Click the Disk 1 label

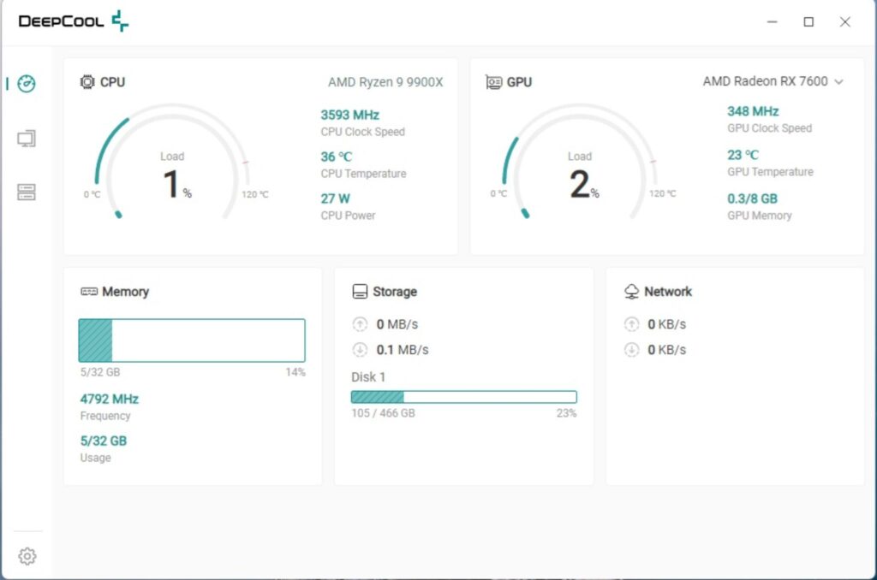pos(368,377)
